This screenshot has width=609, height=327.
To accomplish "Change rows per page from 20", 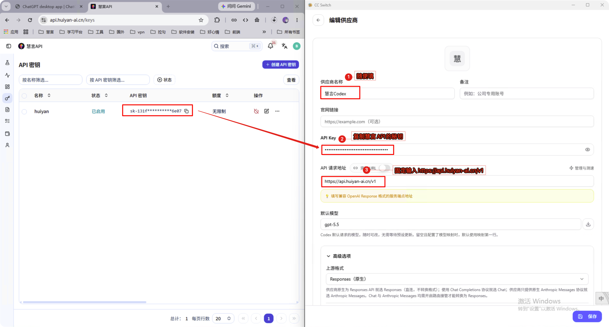I will [x=223, y=318].
